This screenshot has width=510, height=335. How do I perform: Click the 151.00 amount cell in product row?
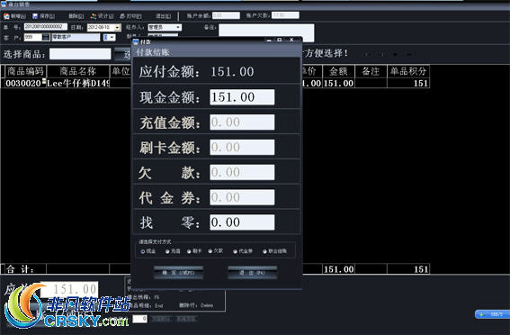[338, 84]
